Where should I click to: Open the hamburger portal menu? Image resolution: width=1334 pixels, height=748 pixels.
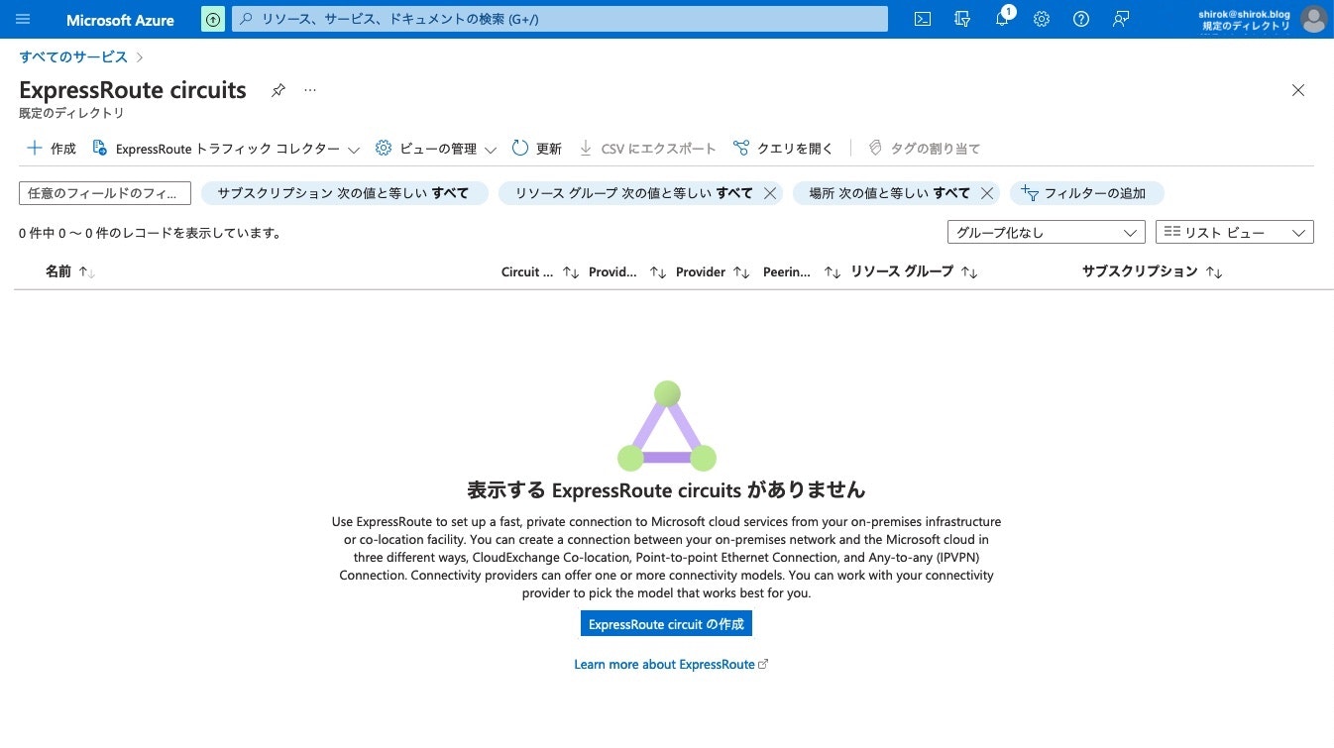[x=23, y=19]
